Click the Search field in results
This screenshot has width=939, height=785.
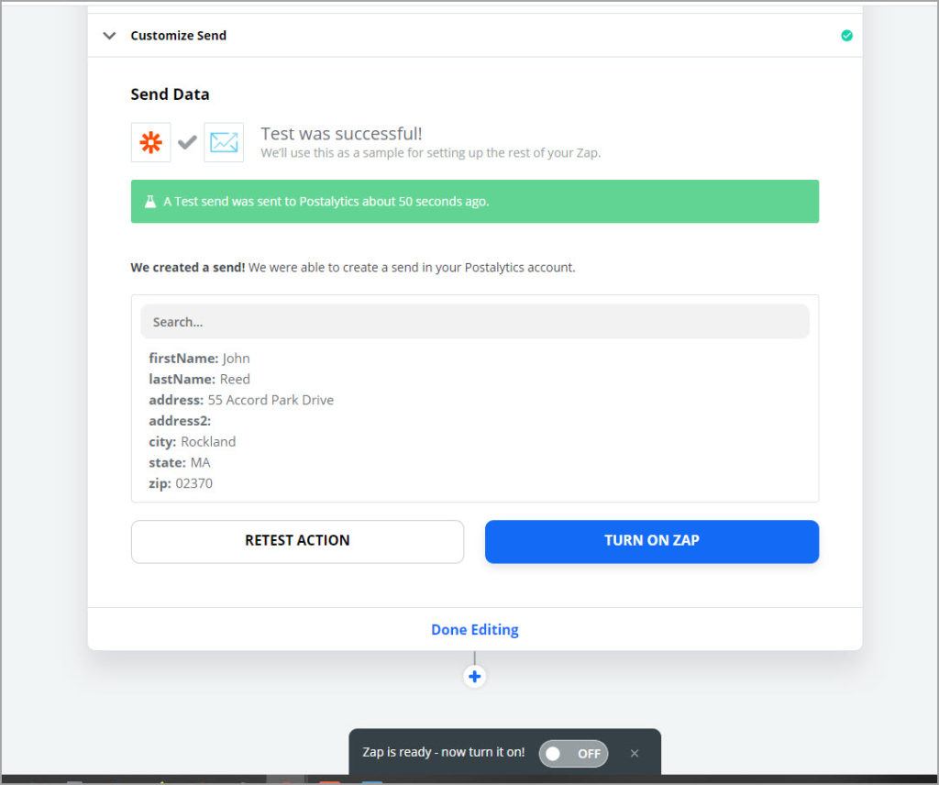[475, 322]
